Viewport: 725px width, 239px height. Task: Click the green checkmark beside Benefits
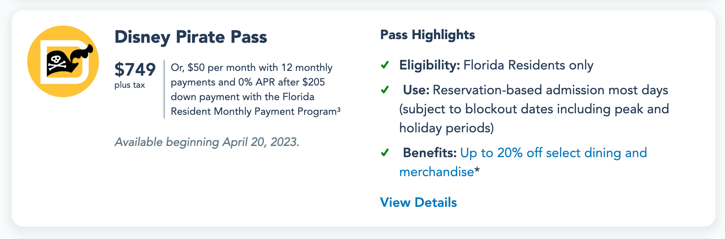click(385, 153)
